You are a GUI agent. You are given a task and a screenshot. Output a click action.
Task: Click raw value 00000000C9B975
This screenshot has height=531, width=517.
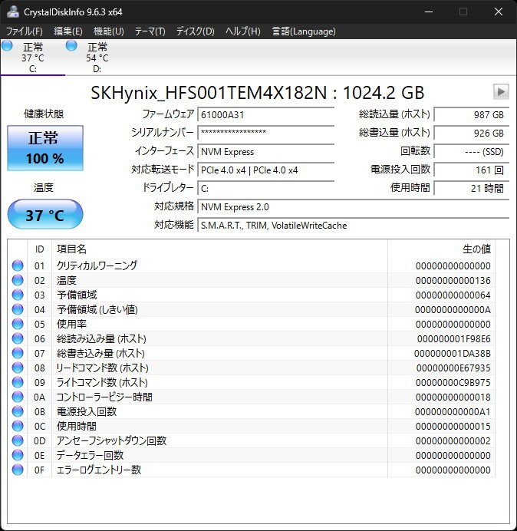click(x=453, y=382)
